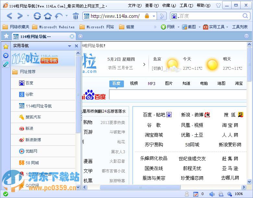Viewport: 253px width, 198px height.
Task: Click the page vertical scroll down arrow
Action: tap(249, 182)
